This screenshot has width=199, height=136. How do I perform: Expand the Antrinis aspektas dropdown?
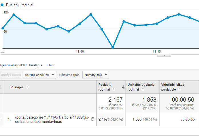click(39, 75)
